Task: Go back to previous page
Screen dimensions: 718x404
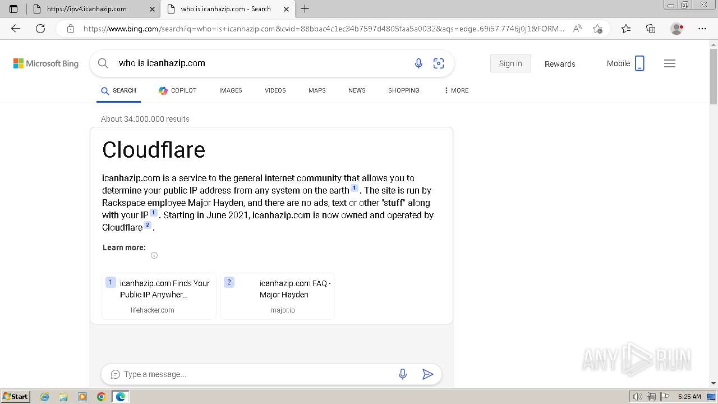Action: (16, 29)
